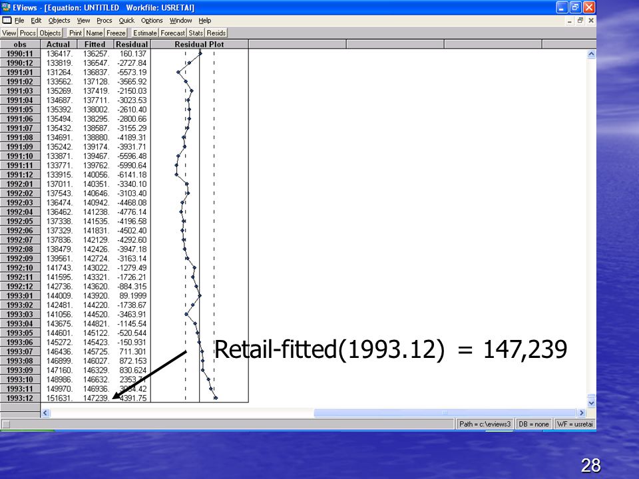Click actual value 151631. for 1993:12
The image size is (639, 479).
[x=59, y=398]
